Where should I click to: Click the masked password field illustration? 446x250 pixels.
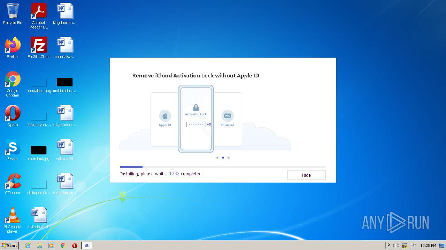click(196, 124)
